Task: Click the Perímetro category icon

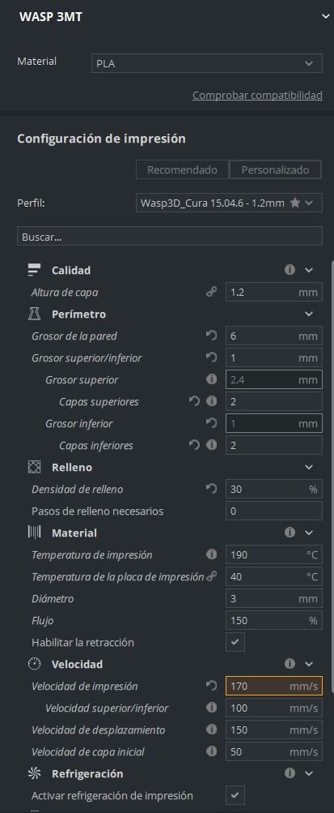Action: point(34,315)
